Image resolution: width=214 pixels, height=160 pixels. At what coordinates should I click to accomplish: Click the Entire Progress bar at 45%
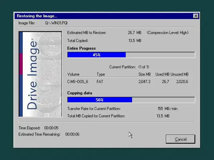131,55
